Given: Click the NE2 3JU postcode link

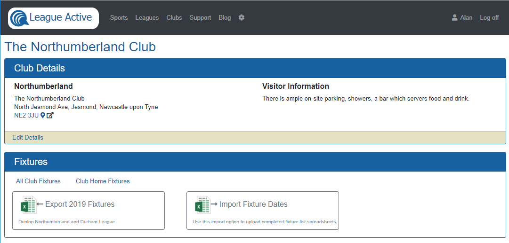Looking at the screenshot, I should click(x=26, y=115).
